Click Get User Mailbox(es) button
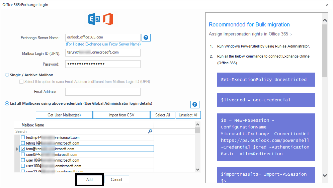 point(64,115)
